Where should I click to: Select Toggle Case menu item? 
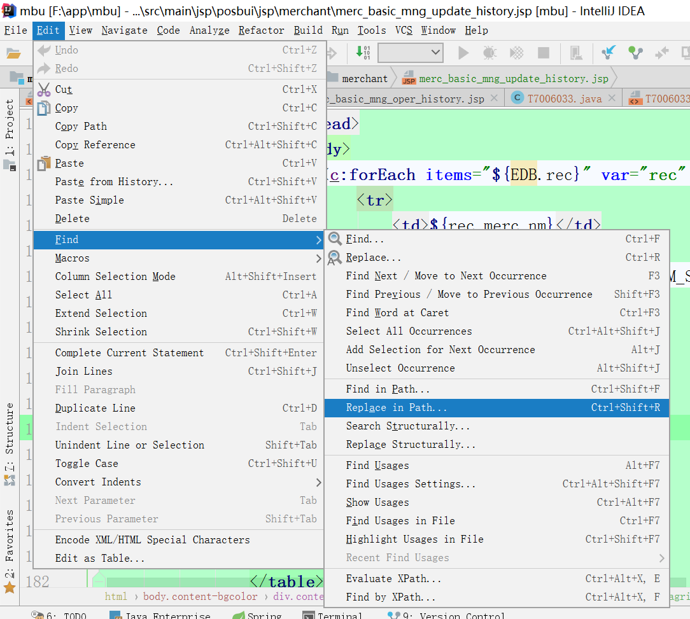click(179, 464)
